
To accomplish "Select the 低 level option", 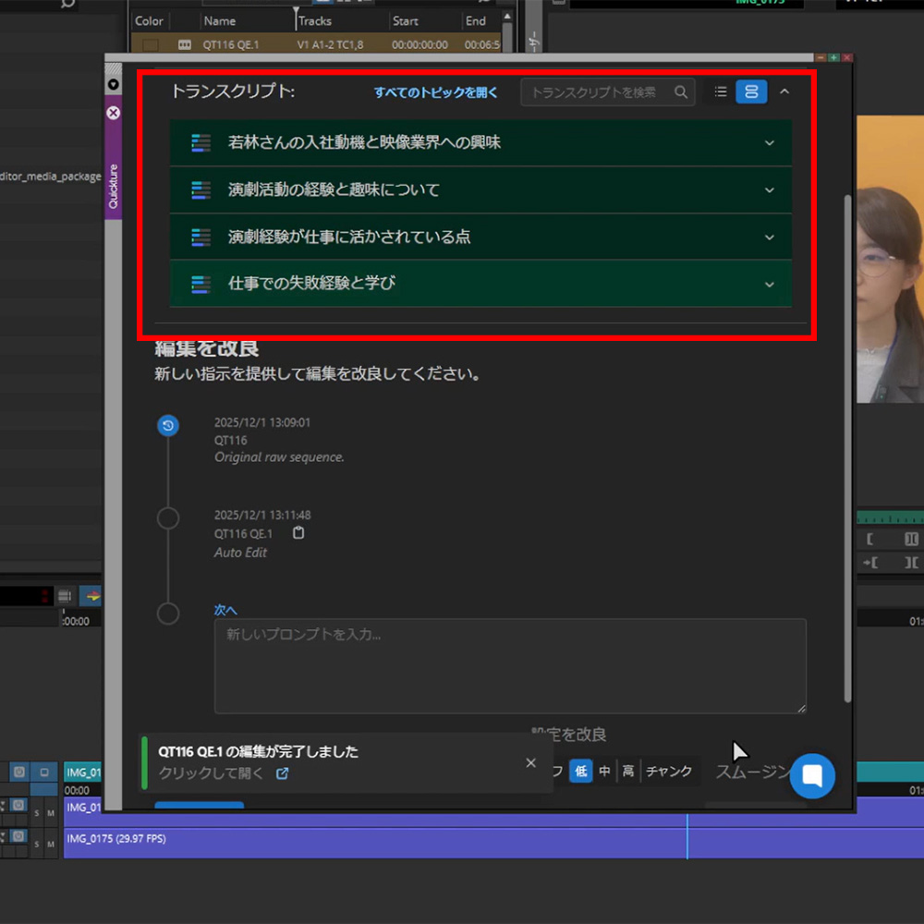I will [580, 771].
